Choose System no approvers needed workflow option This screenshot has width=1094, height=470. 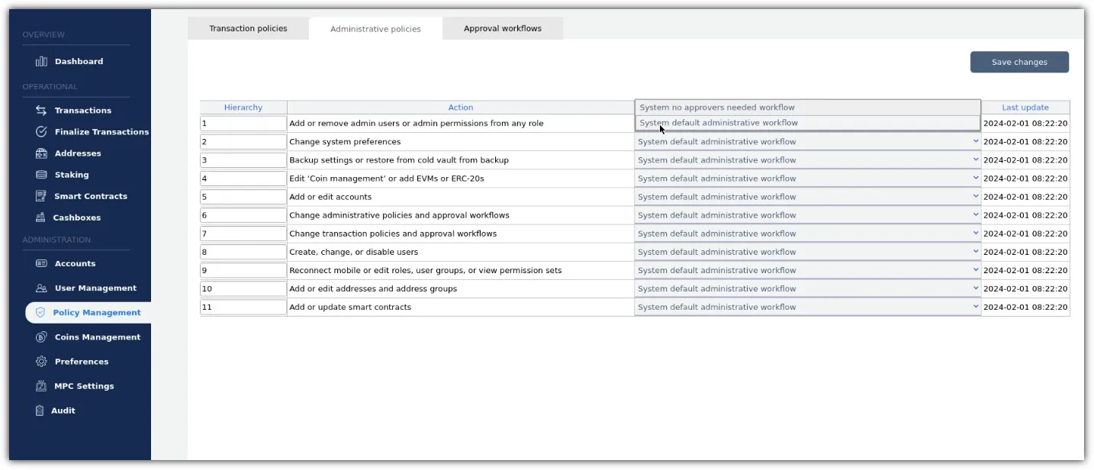coord(808,108)
